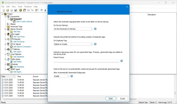The width and height of the screenshot is (177, 104).
Task: Open the File menu
Action: click(3, 7)
